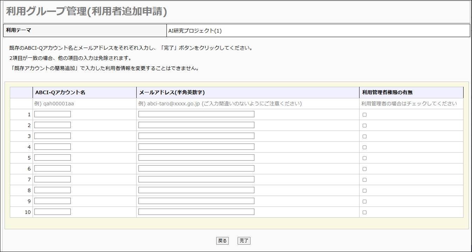Check the row 9 administrator checkbox

pyautogui.click(x=364, y=201)
